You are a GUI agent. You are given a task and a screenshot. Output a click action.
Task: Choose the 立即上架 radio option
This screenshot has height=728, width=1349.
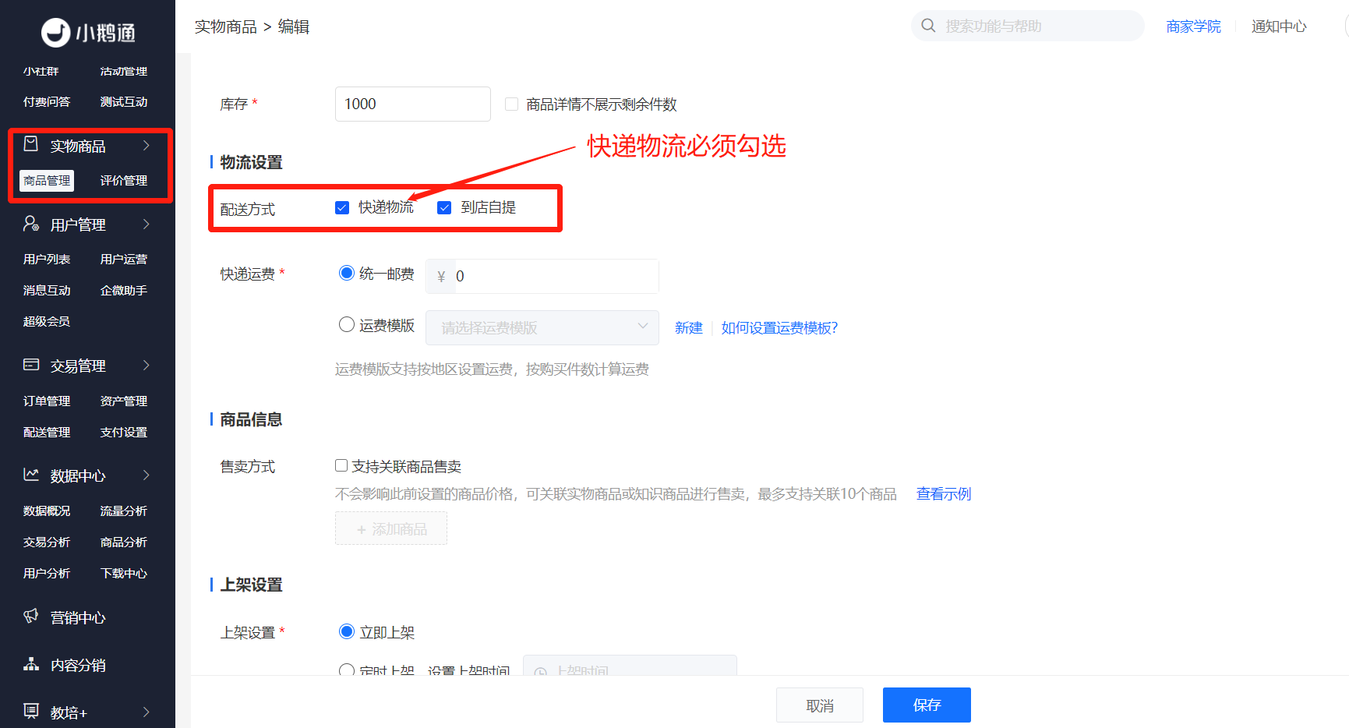tap(347, 631)
